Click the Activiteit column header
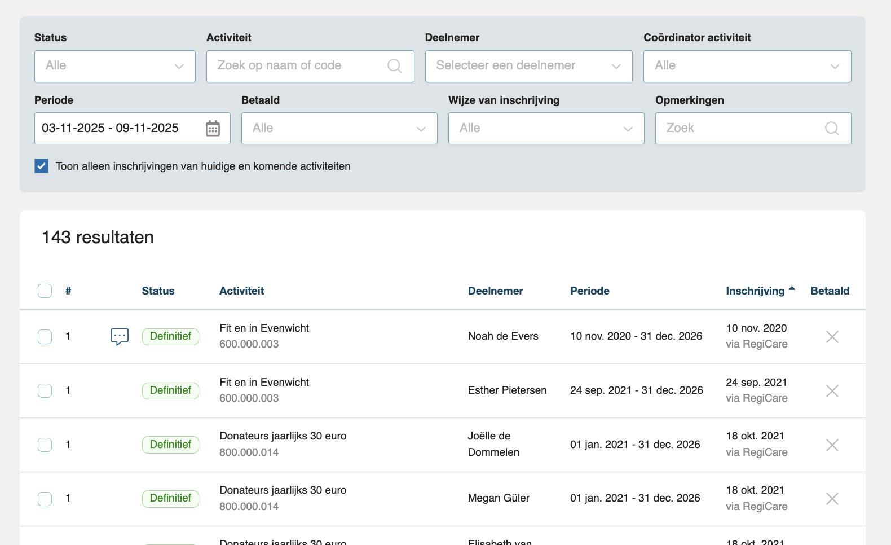The height and width of the screenshot is (545, 891). [242, 291]
